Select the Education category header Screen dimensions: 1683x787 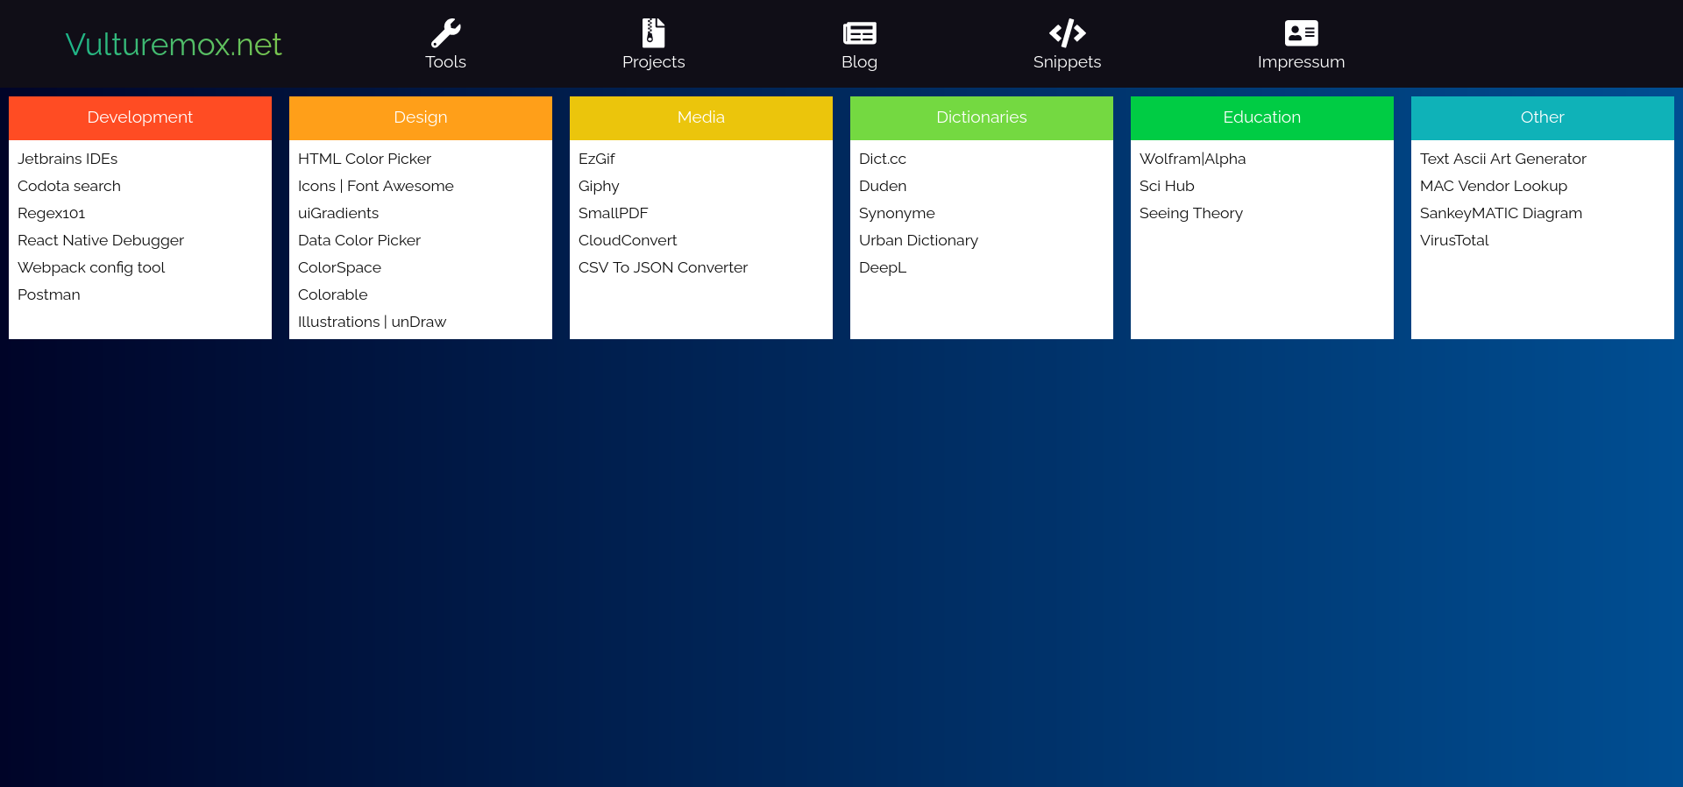tap(1262, 118)
